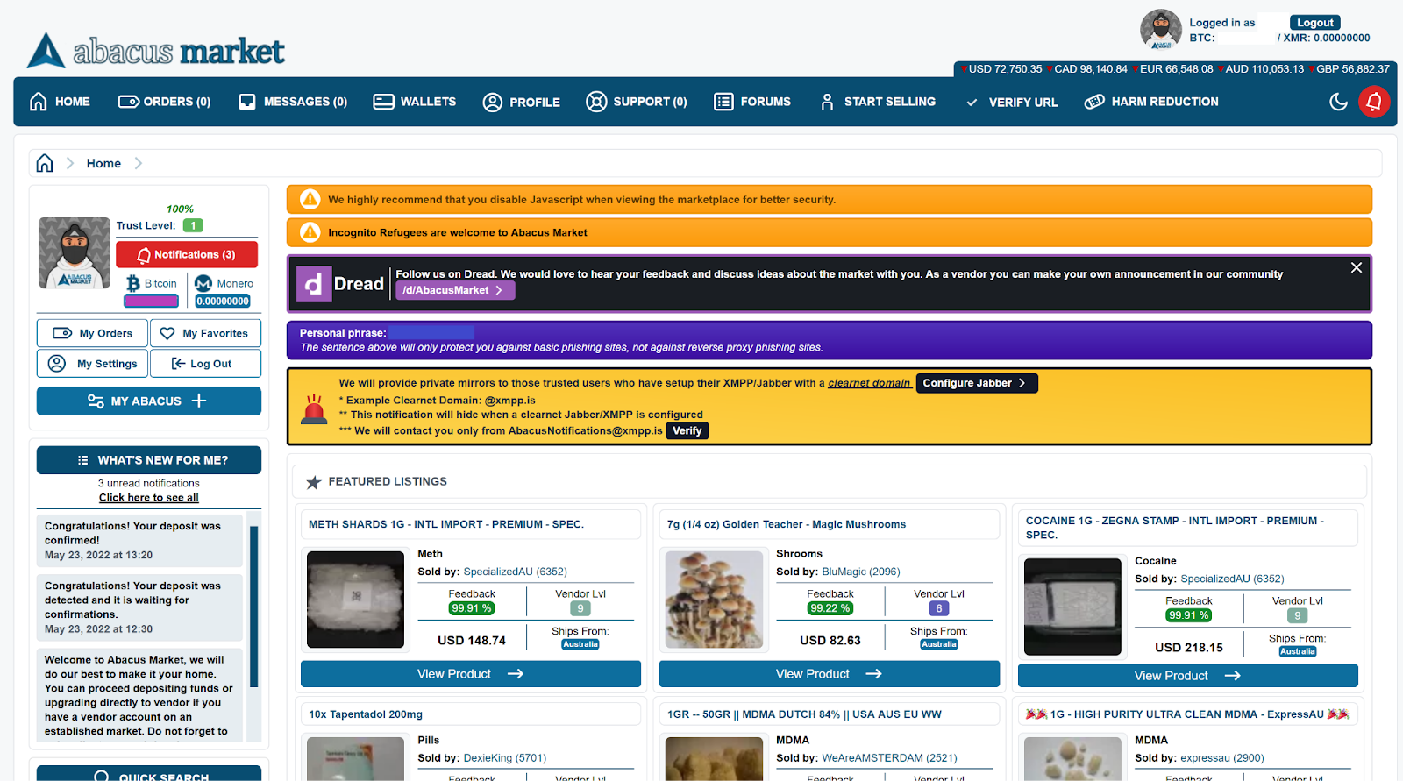Open Profile in the top navigation
Viewport: 1403px width, 781px height.
[521, 102]
